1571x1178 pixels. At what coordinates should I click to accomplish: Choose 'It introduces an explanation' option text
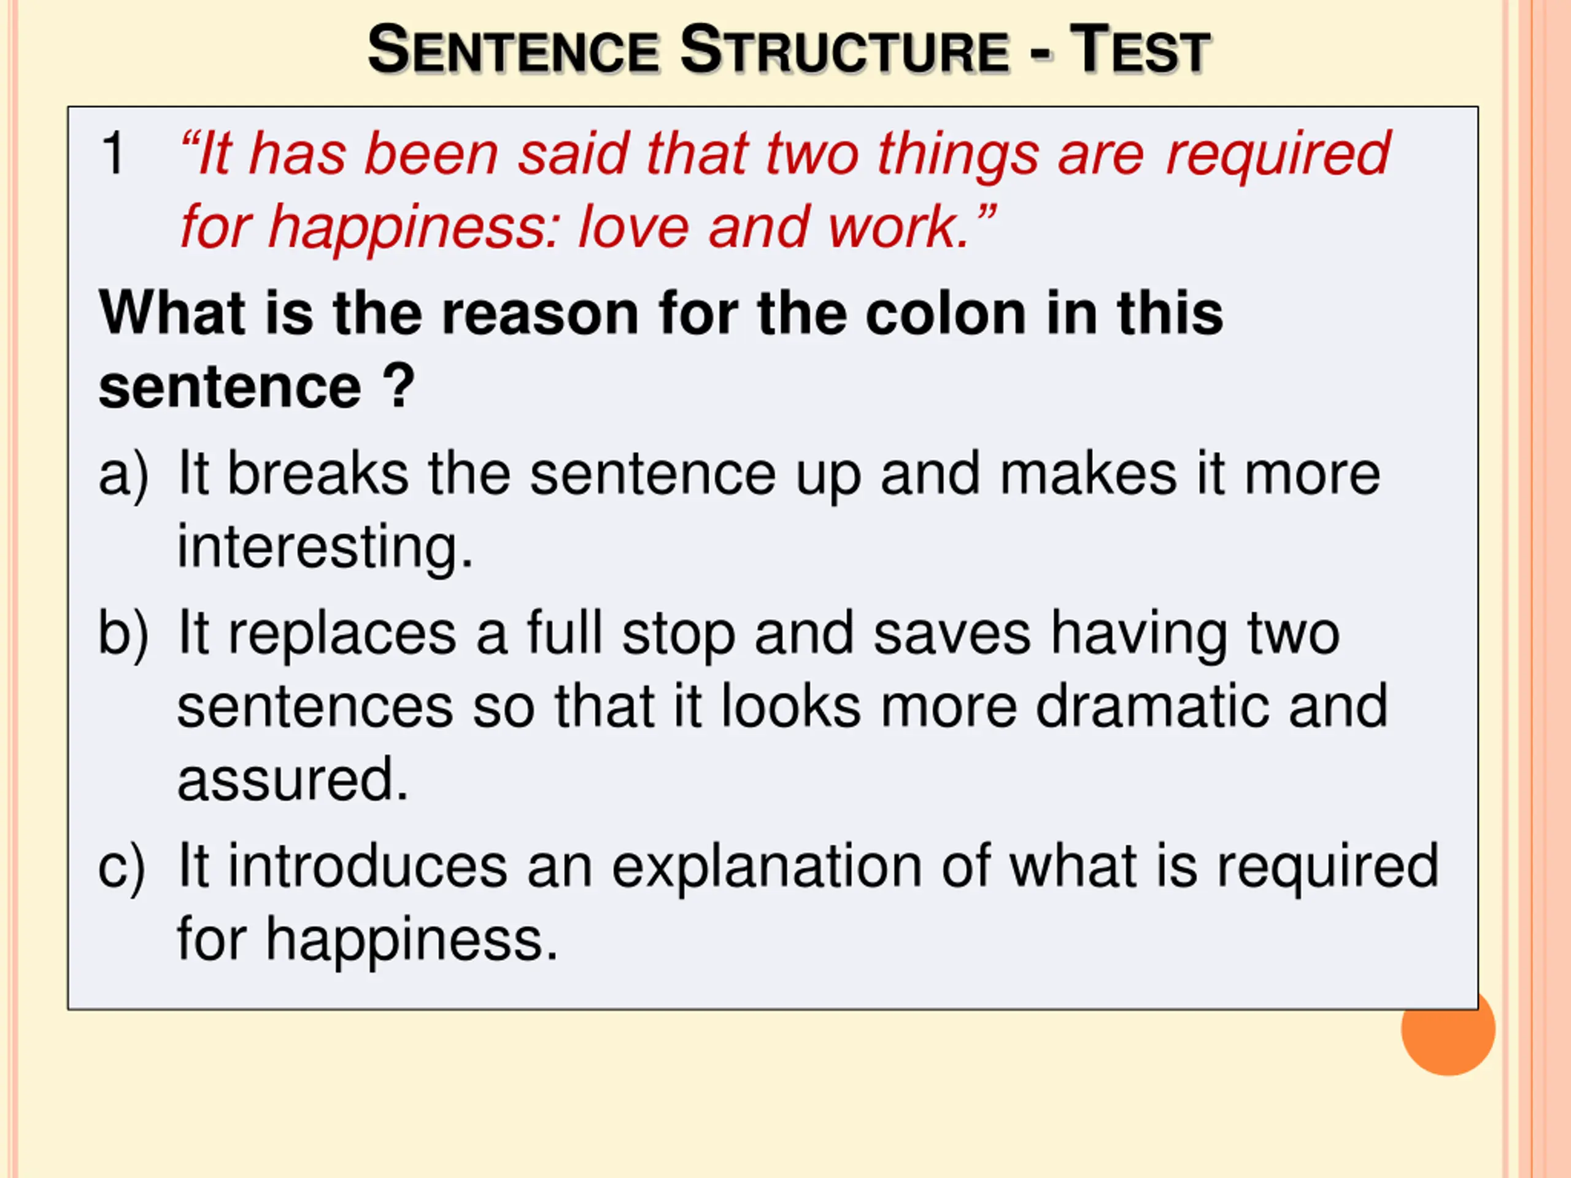tap(808, 867)
